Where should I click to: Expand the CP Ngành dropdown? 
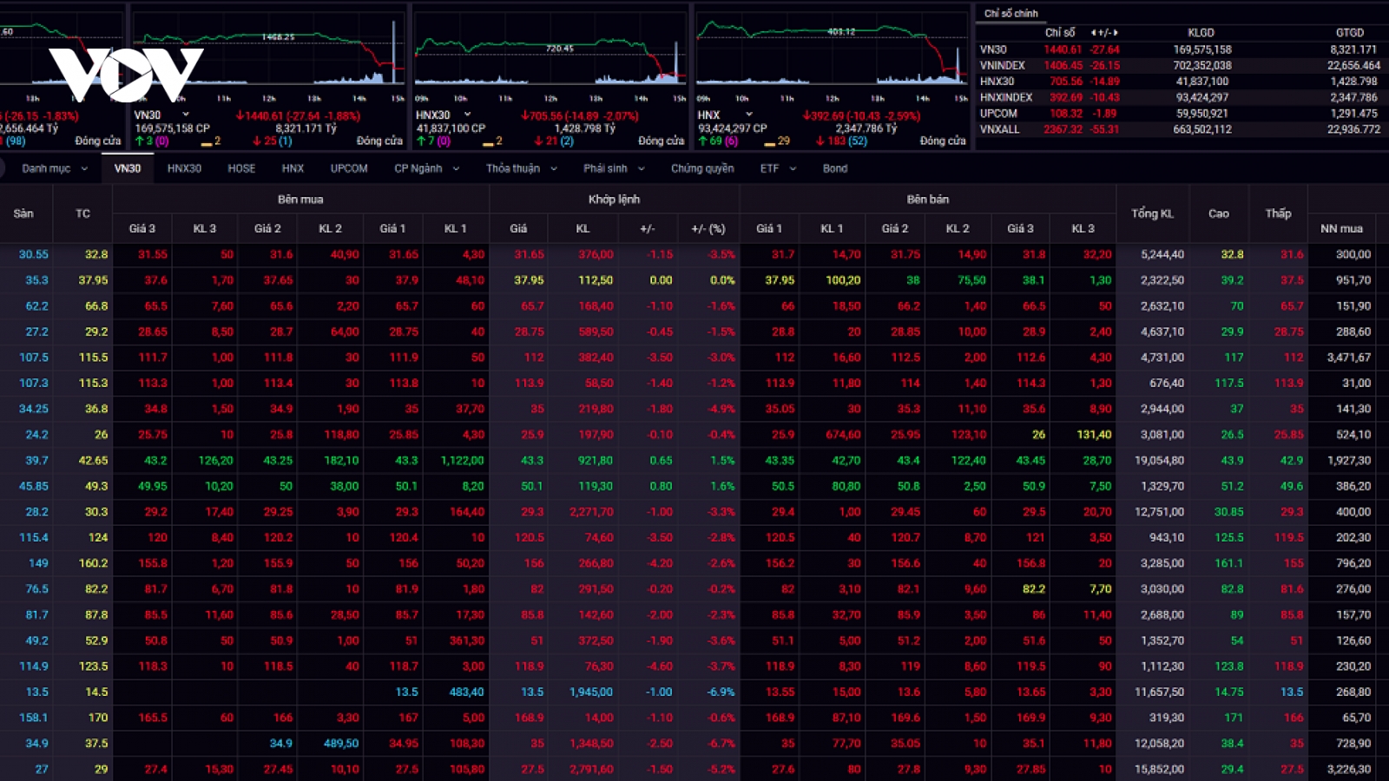coord(426,168)
